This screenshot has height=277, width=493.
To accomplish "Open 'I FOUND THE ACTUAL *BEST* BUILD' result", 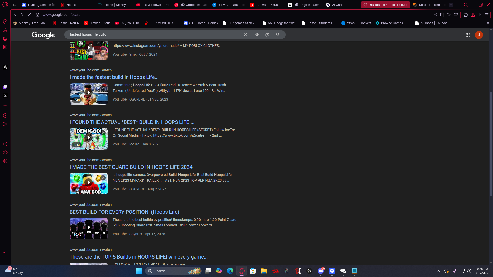I will click(132, 122).
